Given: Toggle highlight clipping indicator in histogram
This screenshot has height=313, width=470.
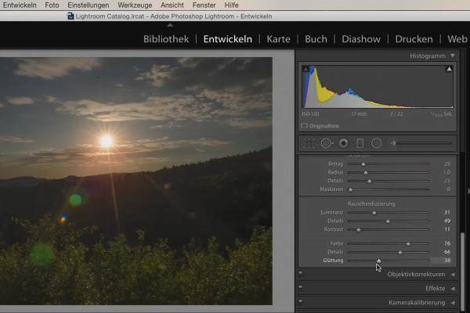Looking at the screenshot, I should 449,69.
